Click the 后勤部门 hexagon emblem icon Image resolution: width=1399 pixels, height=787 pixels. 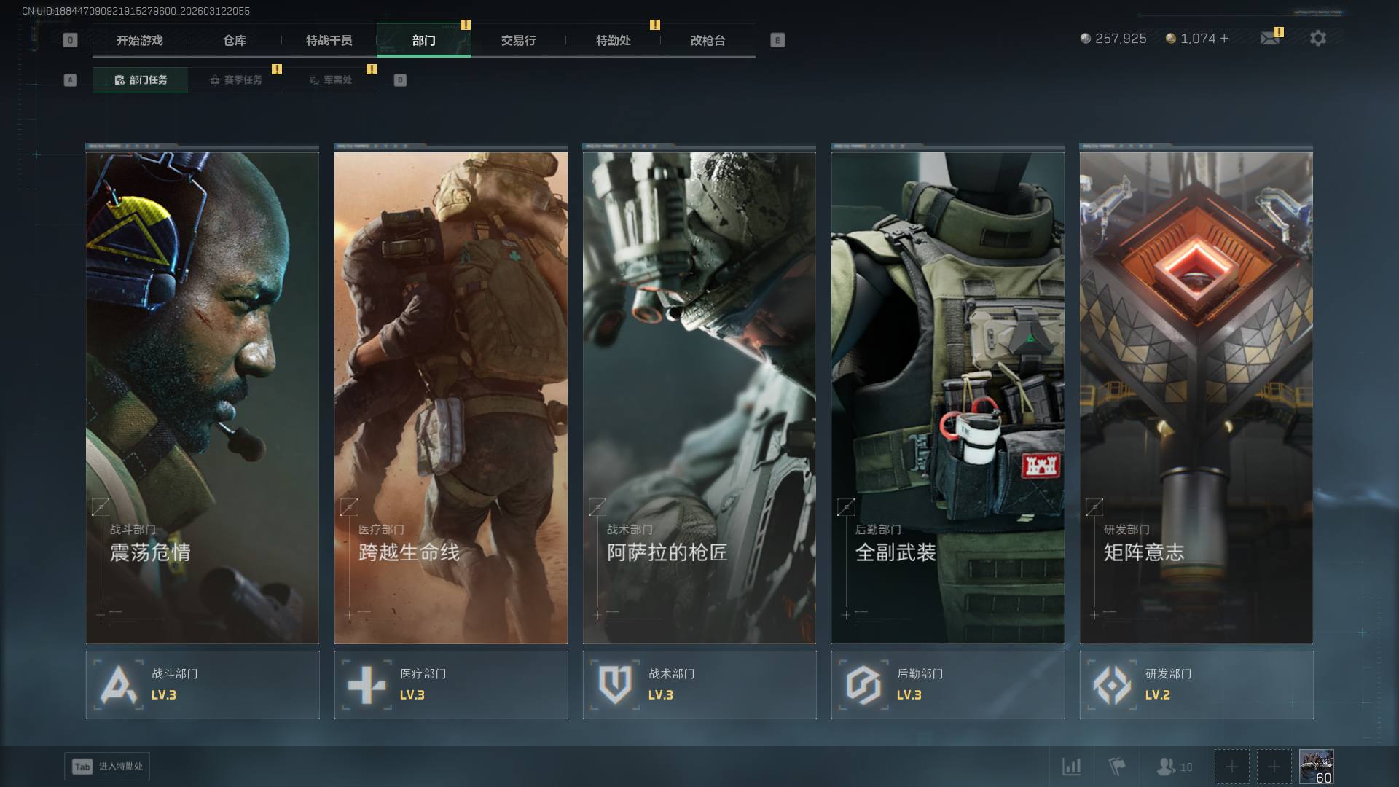point(863,685)
